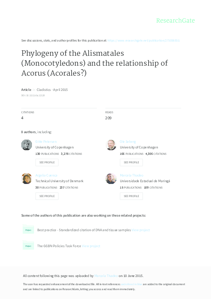This screenshot has width=211, height=299.
Task: Click the publication URL at the top
Action: click(143, 40)
